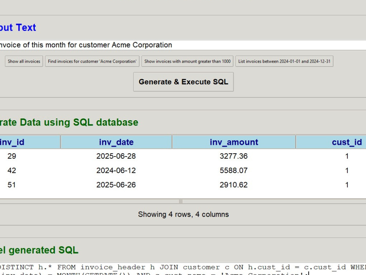Click 'List invoices between 2024-01-01 and 2024-12-31'
The image size is (366, 275).
point(284,61)
